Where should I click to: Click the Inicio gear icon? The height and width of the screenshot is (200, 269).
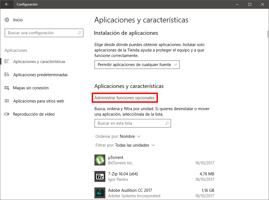click(7, 20)
